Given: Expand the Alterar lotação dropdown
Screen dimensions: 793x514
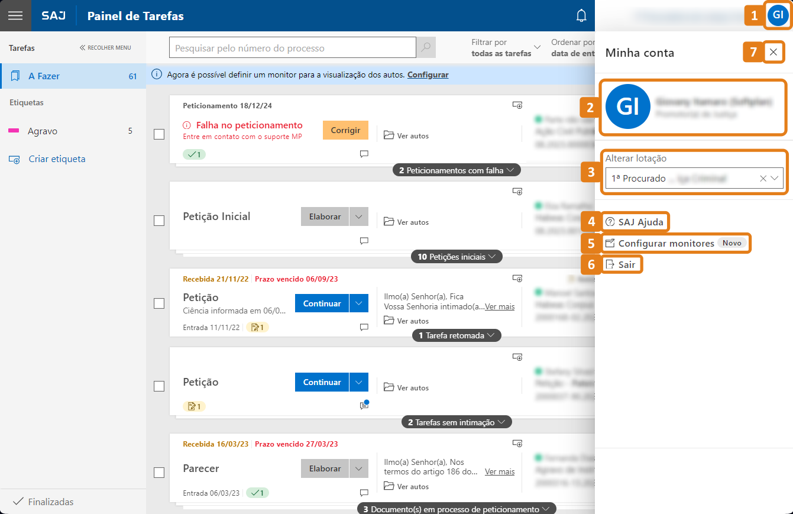Looking at the screenshot, I should click(x=775, y=178).
